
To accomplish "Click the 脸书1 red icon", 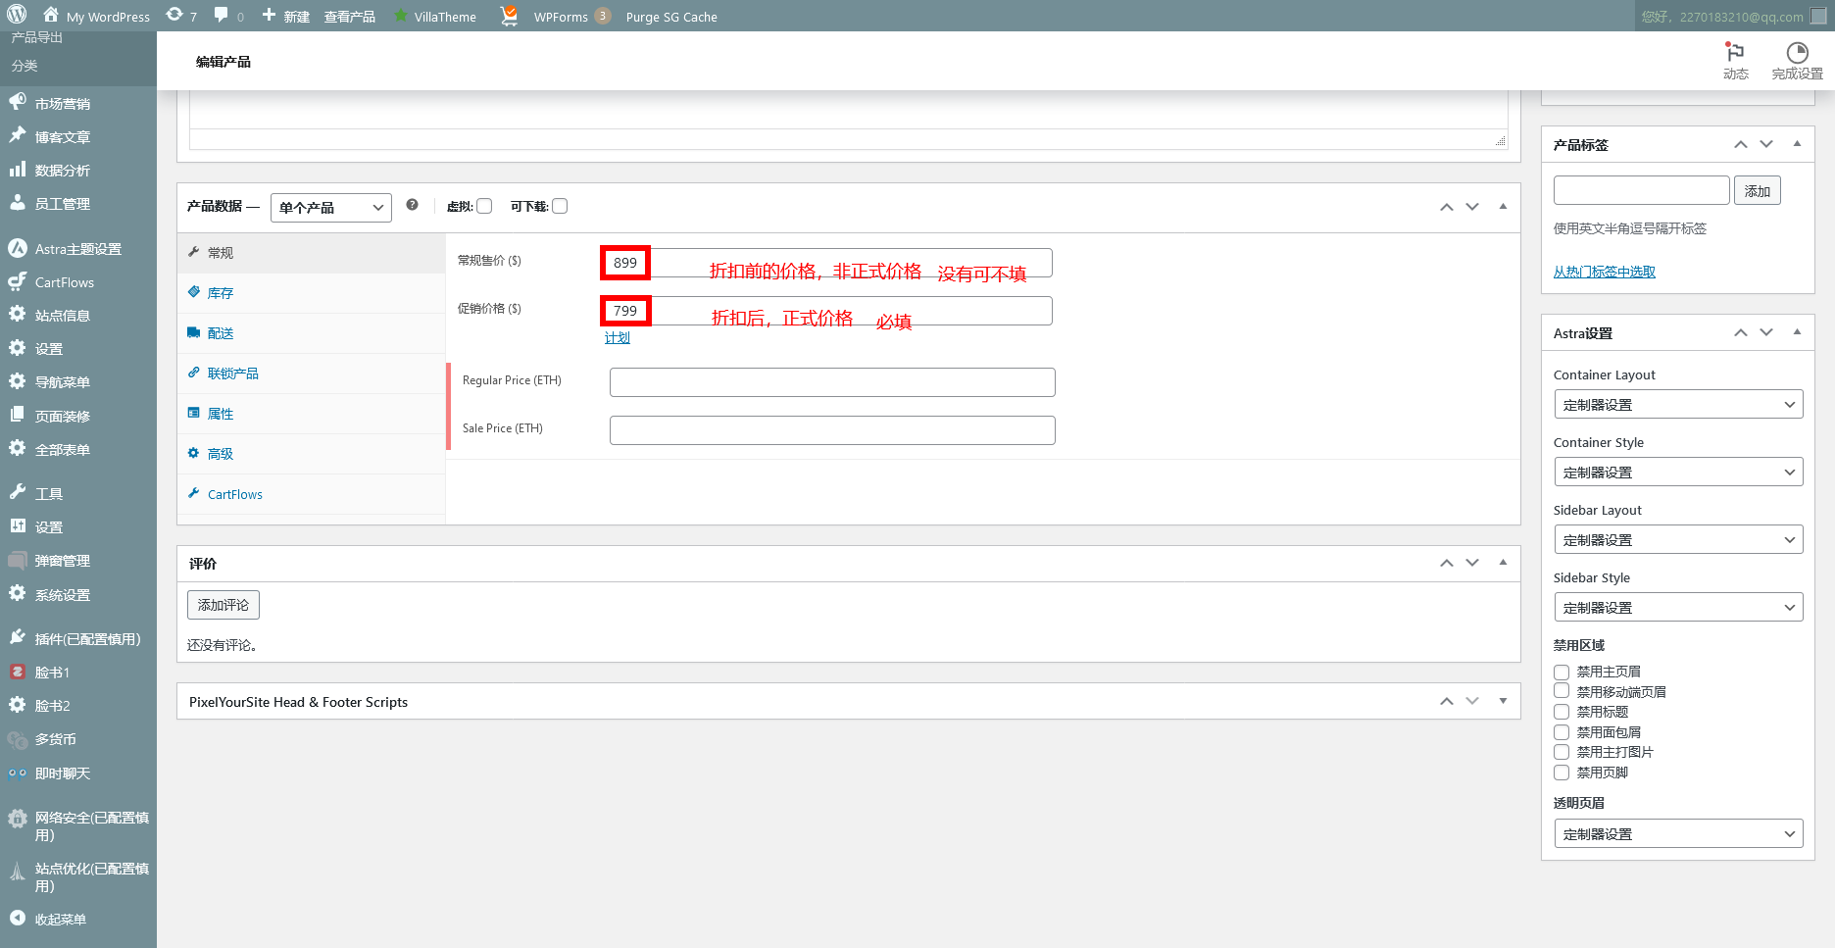I will pyautogui.click(x=18, y=672).
